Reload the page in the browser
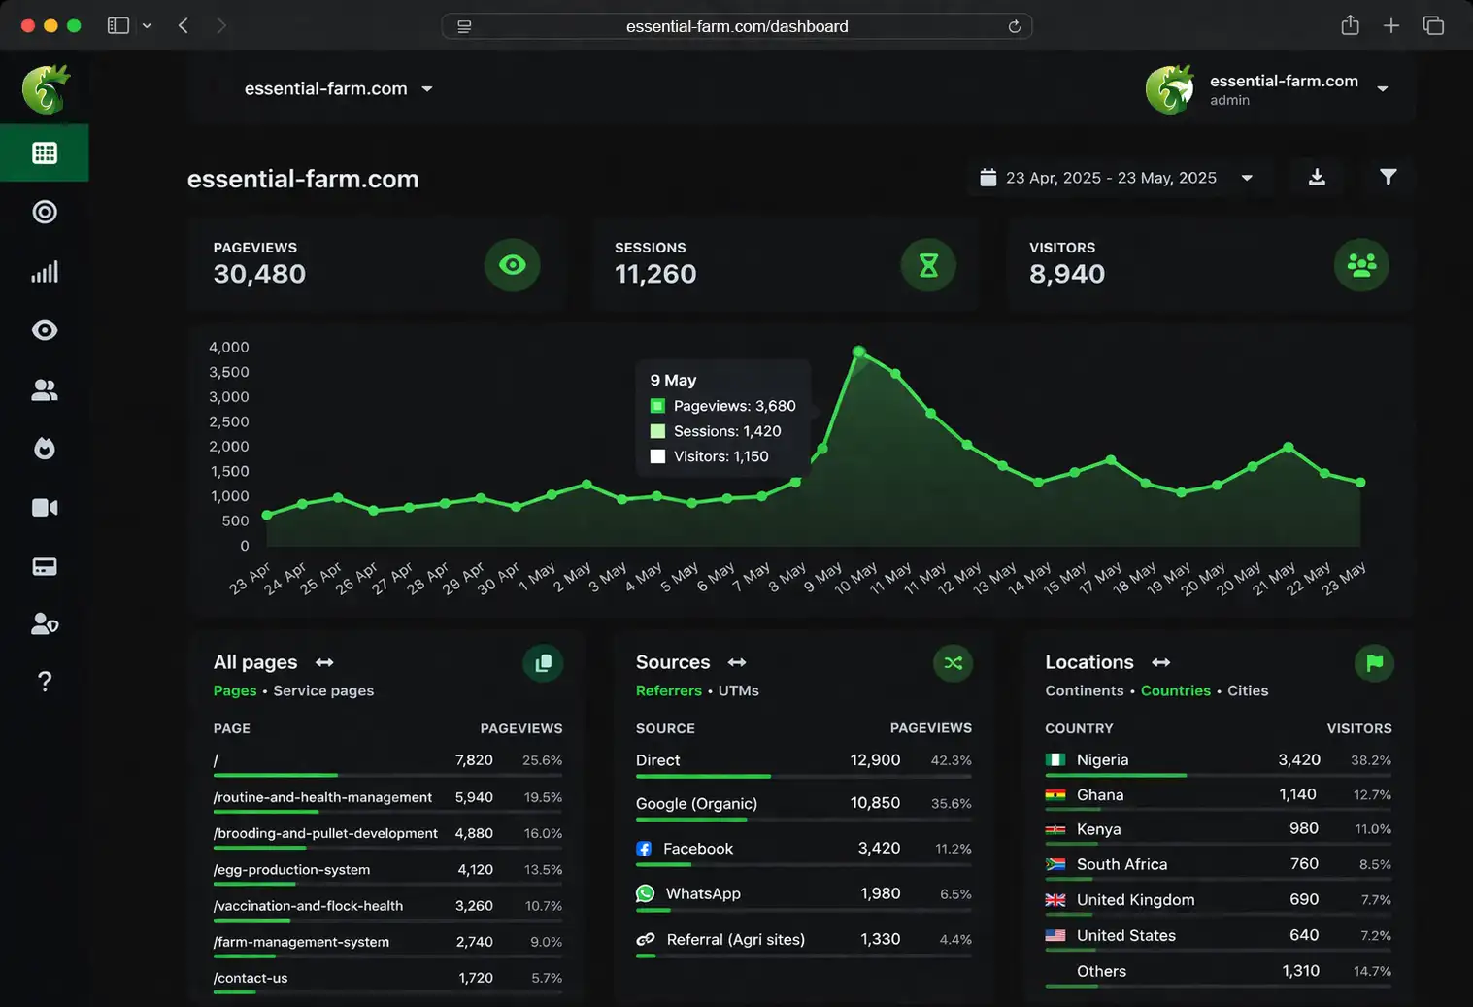Viewport: 1473px width, 1007px height. point(1015,26)
